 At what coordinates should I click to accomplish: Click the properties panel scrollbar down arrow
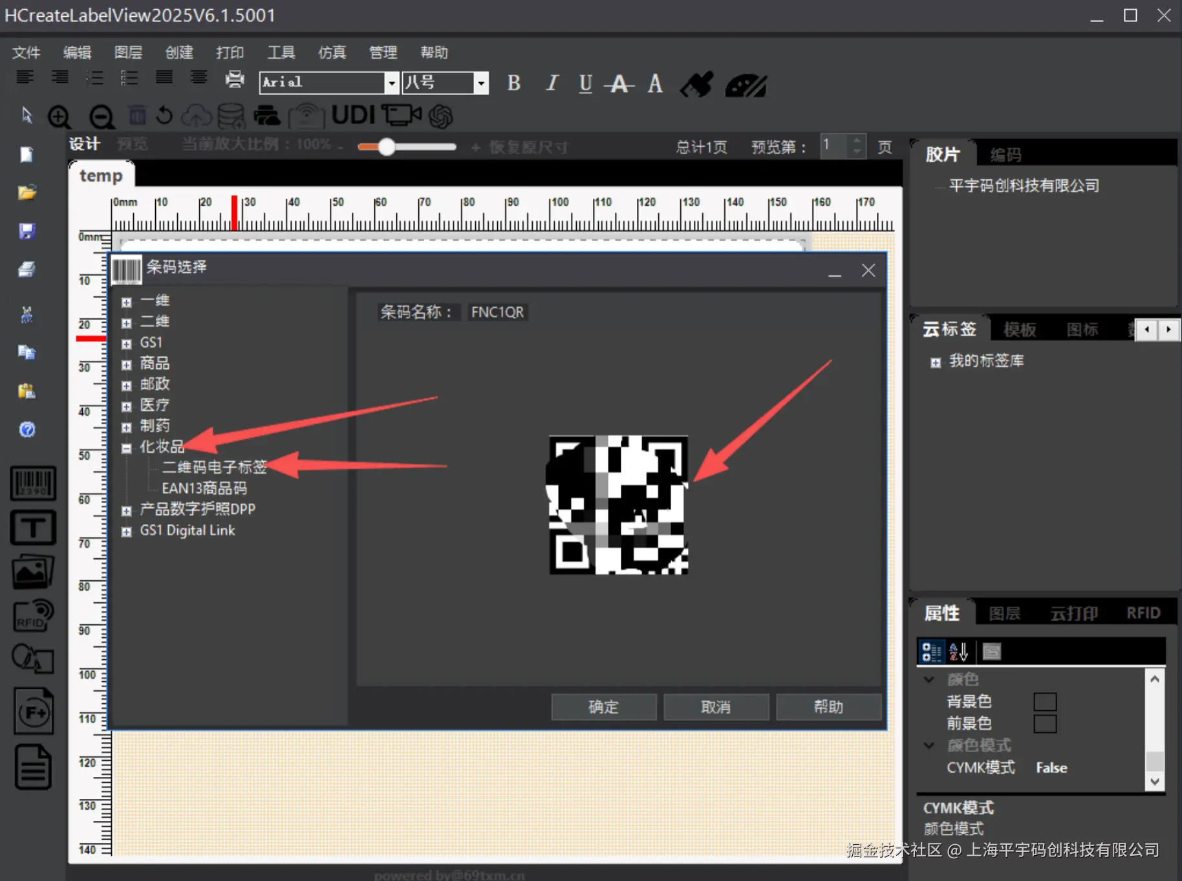(1154, 782)
